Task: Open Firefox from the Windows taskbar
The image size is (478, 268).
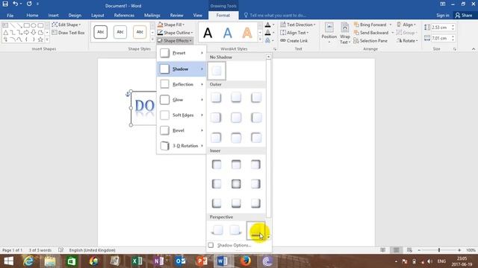Action: click(245, 261)
